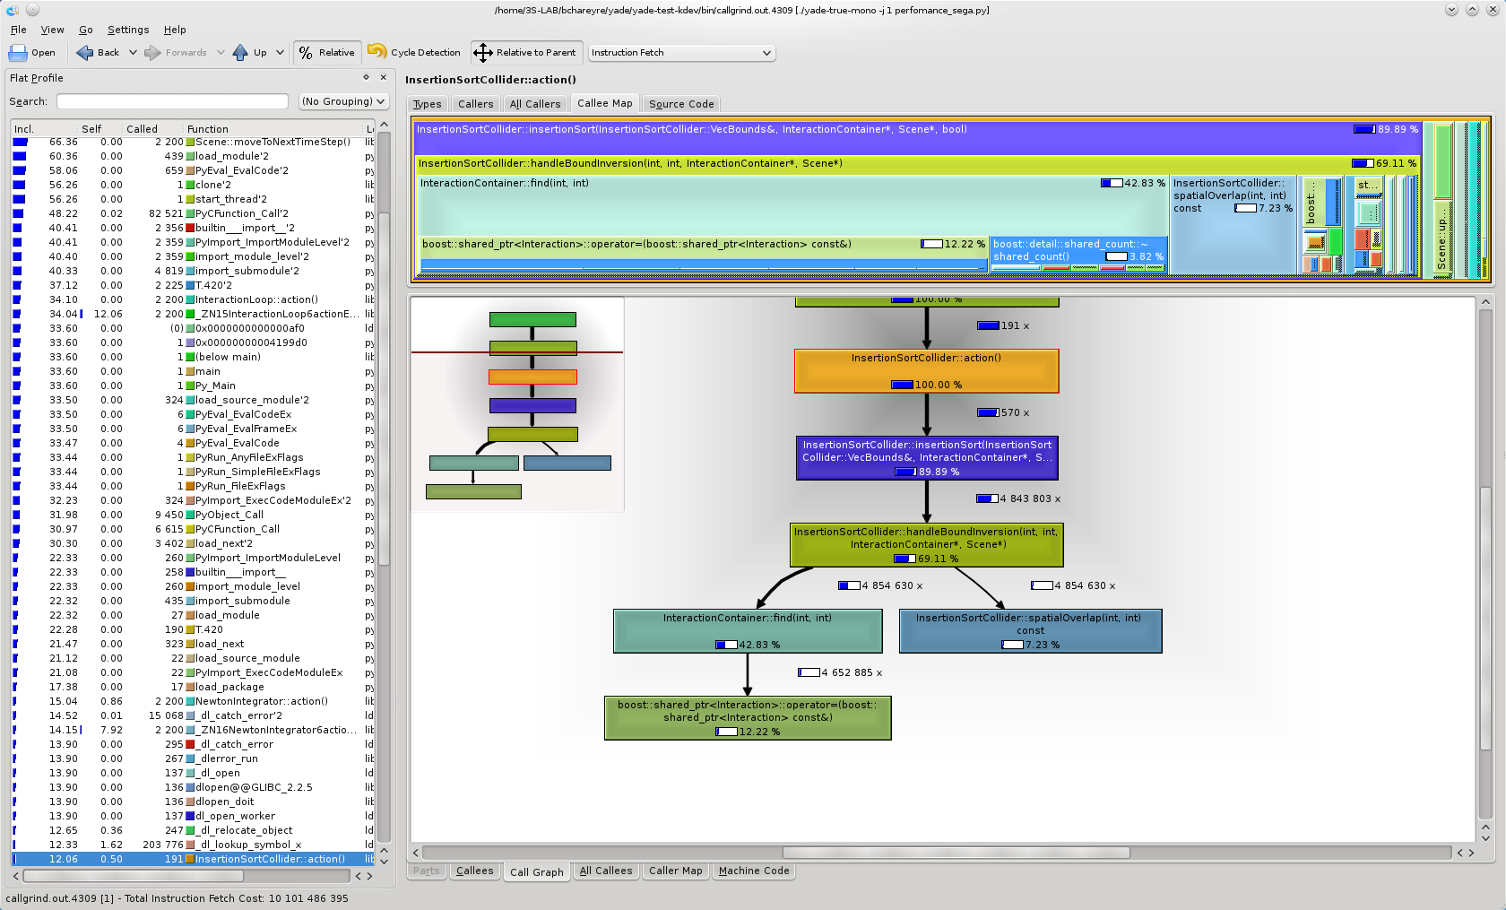Image resolution: width=1506 pixels, height=910 pixels.
Task: Expand the No Grouping dropdown
Action: point(343,101)
